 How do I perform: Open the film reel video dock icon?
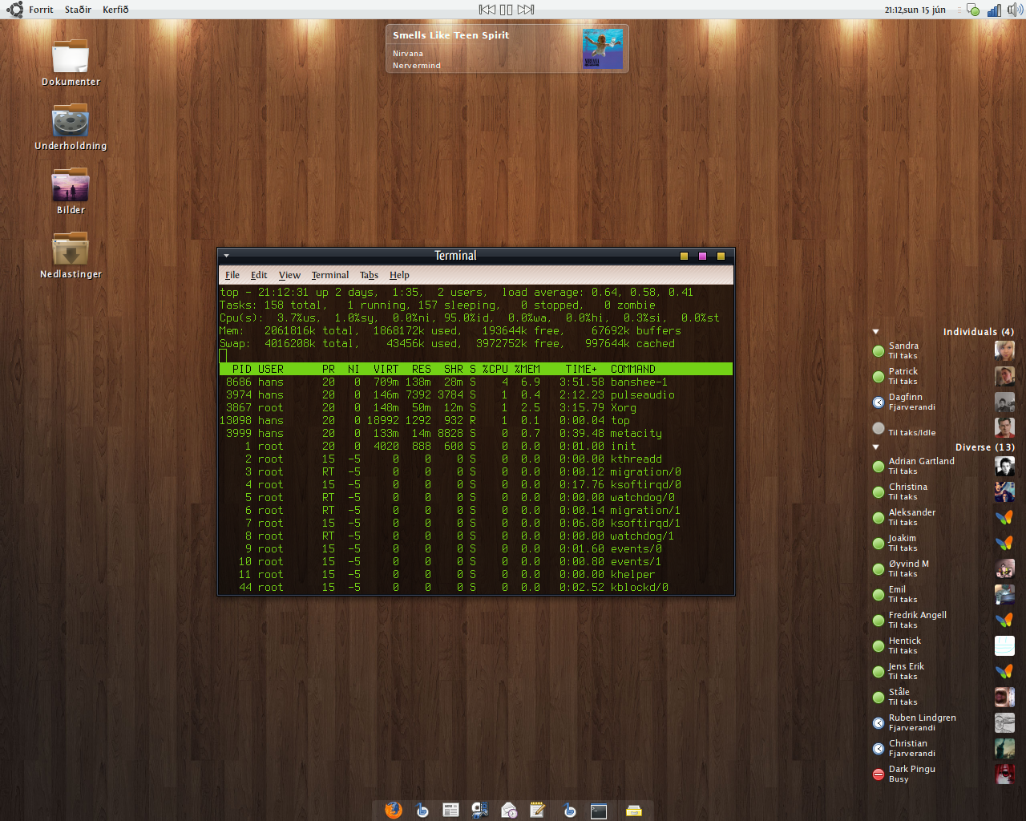click(x=480, y=810)
